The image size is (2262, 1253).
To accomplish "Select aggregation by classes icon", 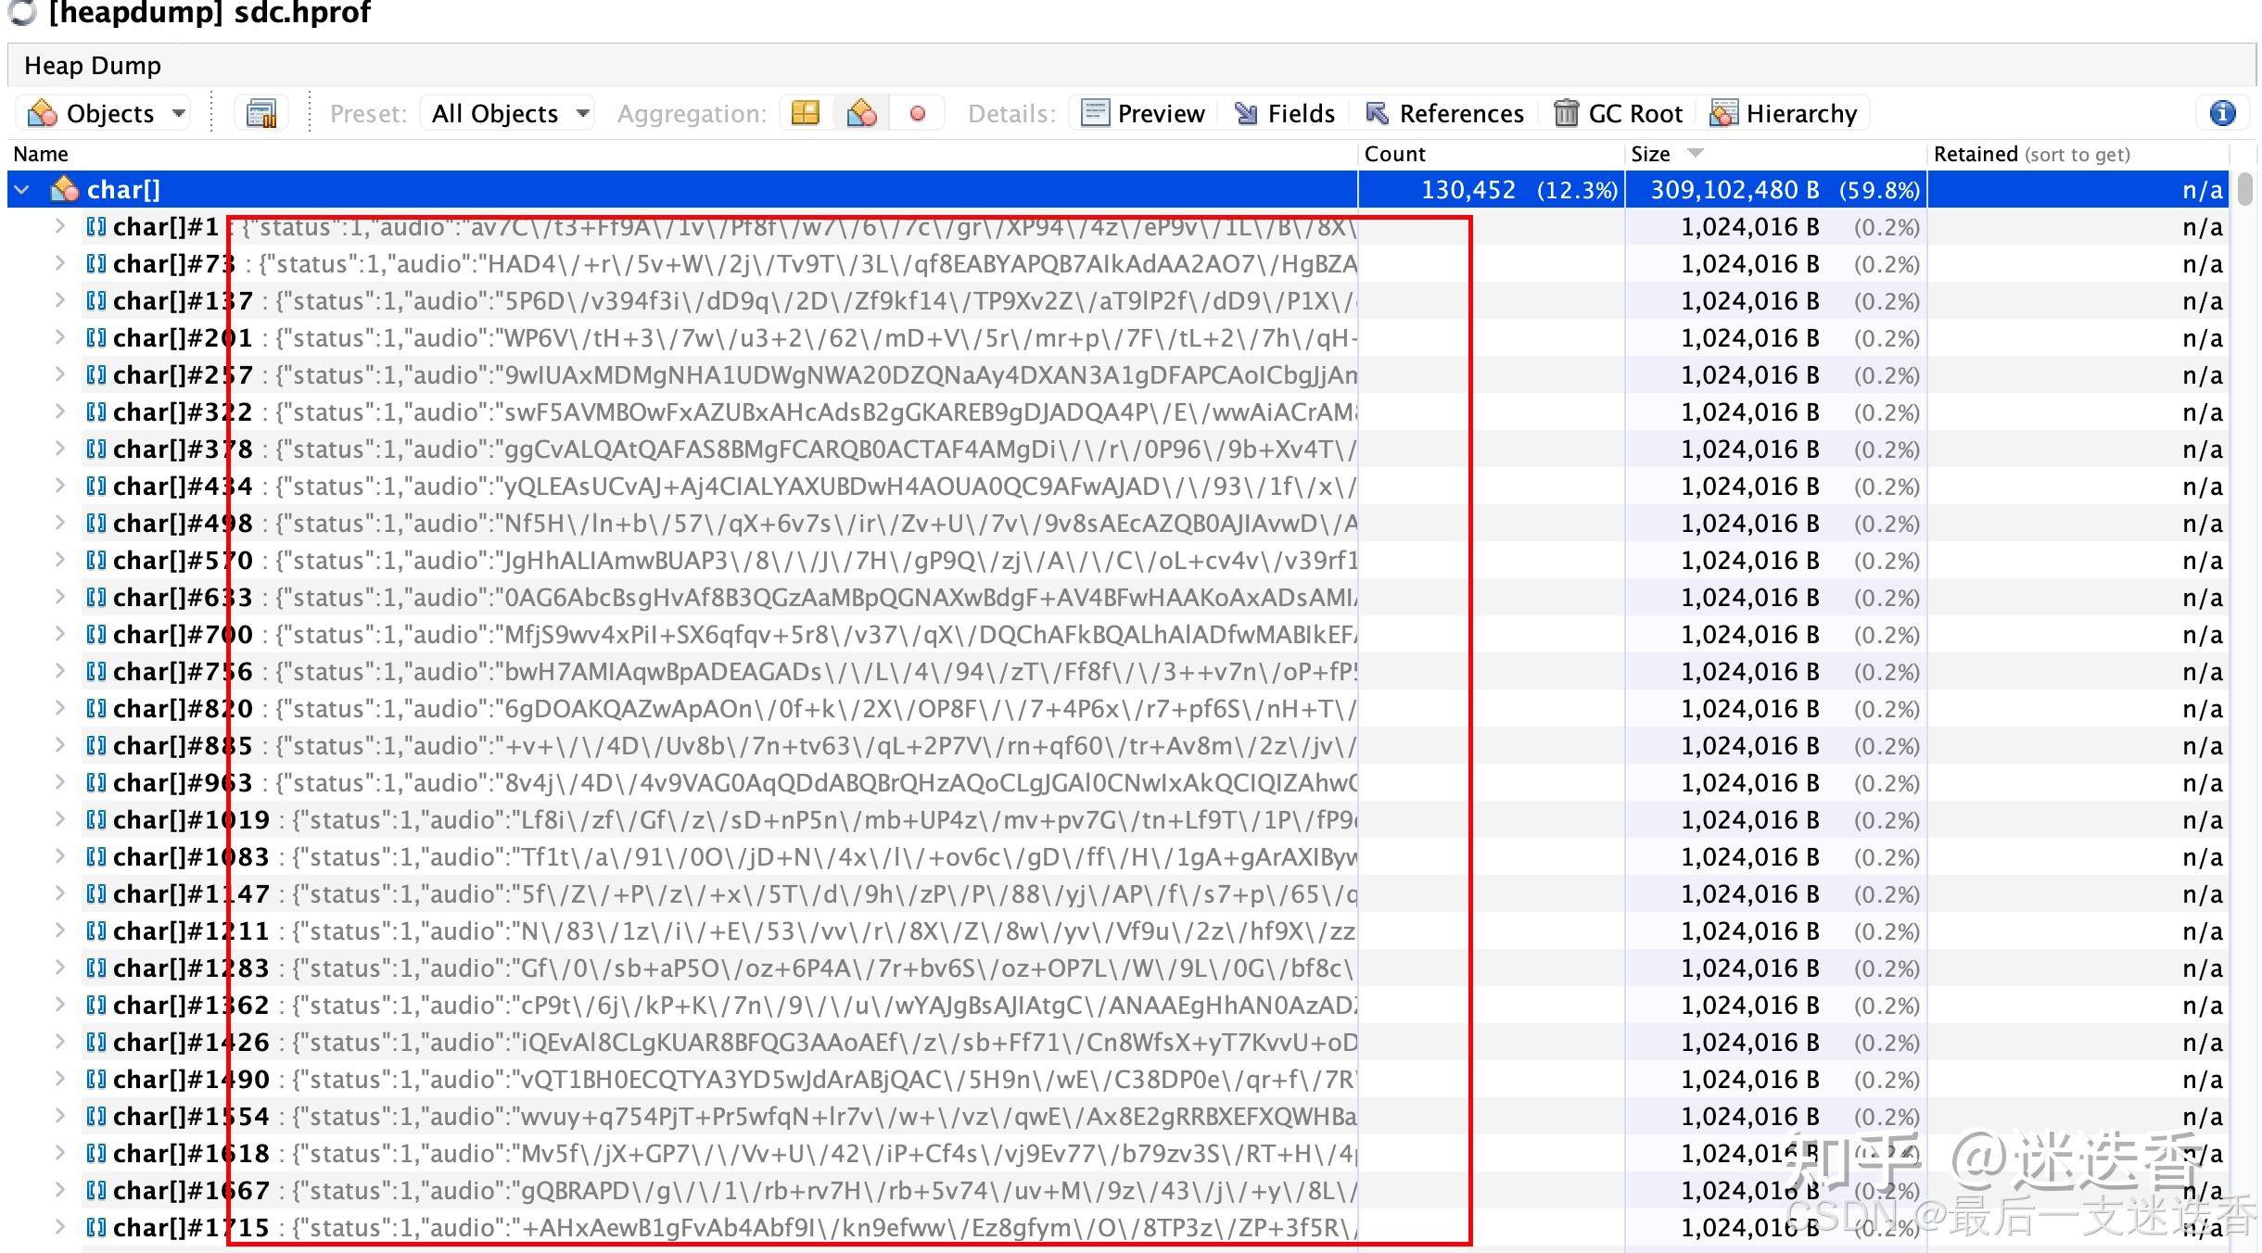I will pos(861,113).
